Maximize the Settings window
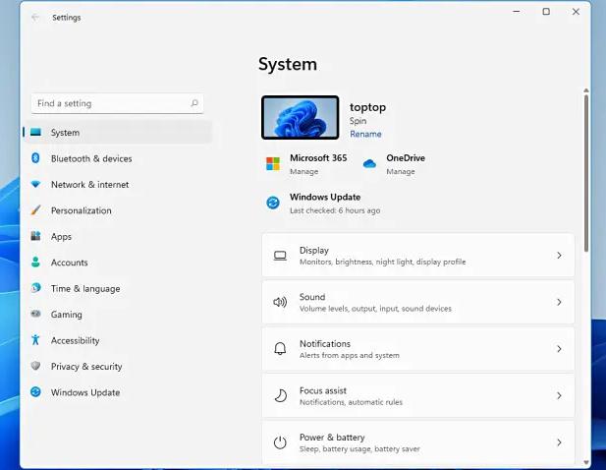The width and height of the screenshot is (606, 470). pyautogui.click(x=546, y=12)
